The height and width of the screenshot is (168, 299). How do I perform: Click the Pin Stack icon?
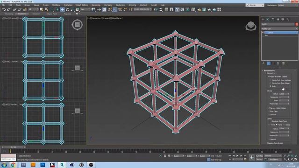click(x=263, y=63)
